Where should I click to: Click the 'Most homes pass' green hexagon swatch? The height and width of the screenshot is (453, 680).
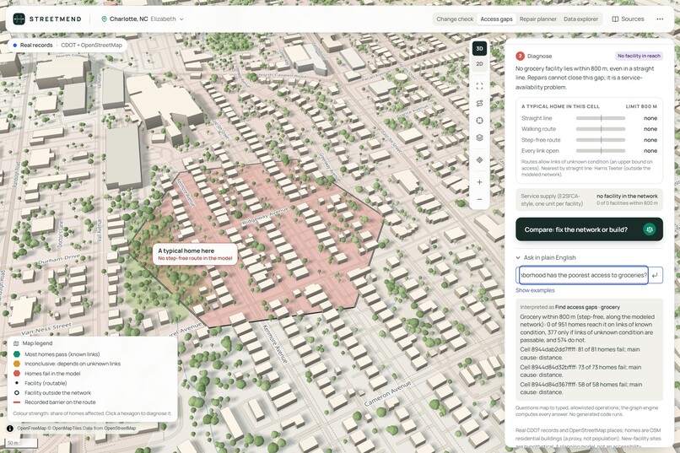tap(17, 354)
